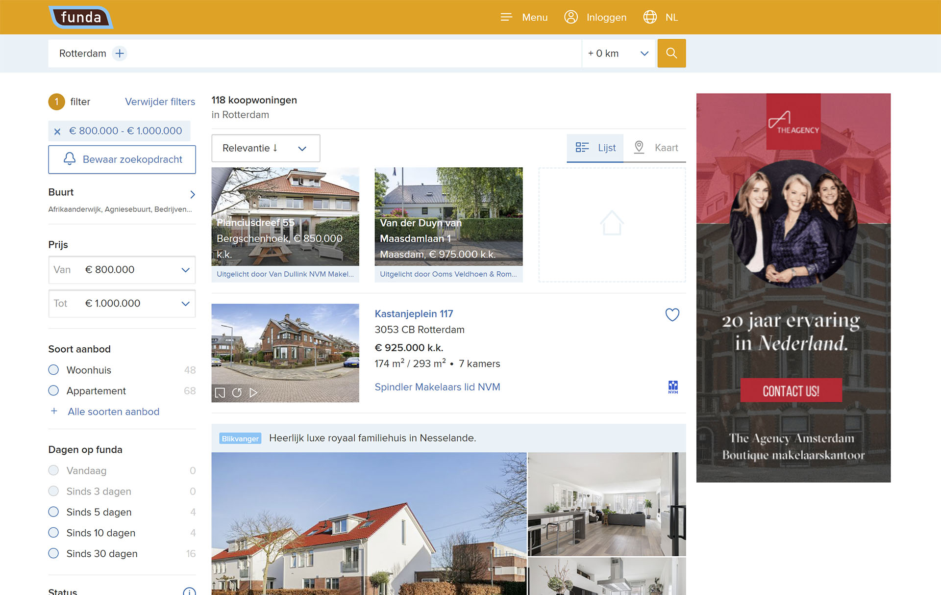Image resolution: width=941 pixels, height=595 pixels.
Task: Play the video icon on Kastanjeplein photo
Action: [x=253, y=392]
